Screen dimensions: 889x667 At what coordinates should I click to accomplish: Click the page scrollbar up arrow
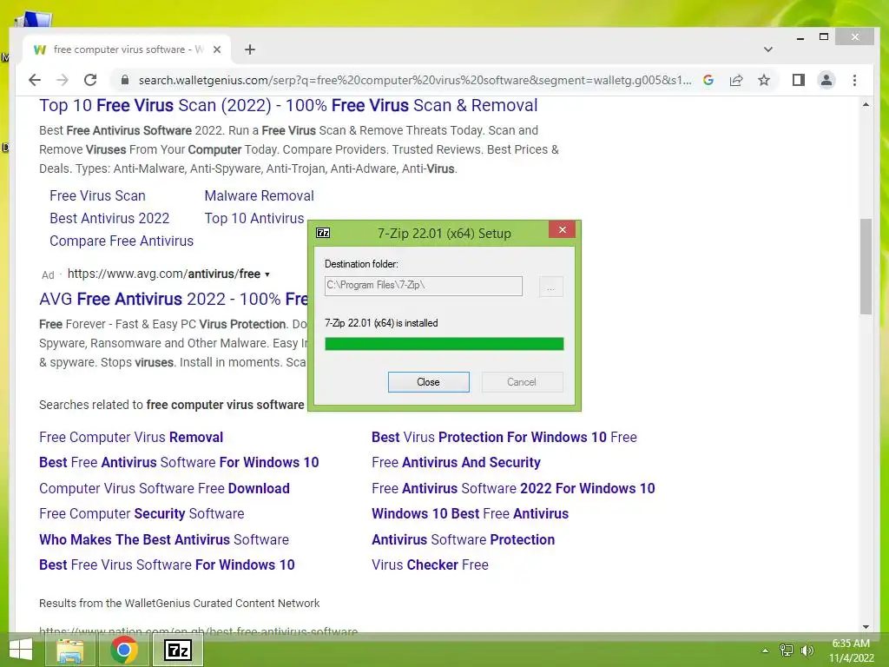pyautogui.click(x=866, y=105)
